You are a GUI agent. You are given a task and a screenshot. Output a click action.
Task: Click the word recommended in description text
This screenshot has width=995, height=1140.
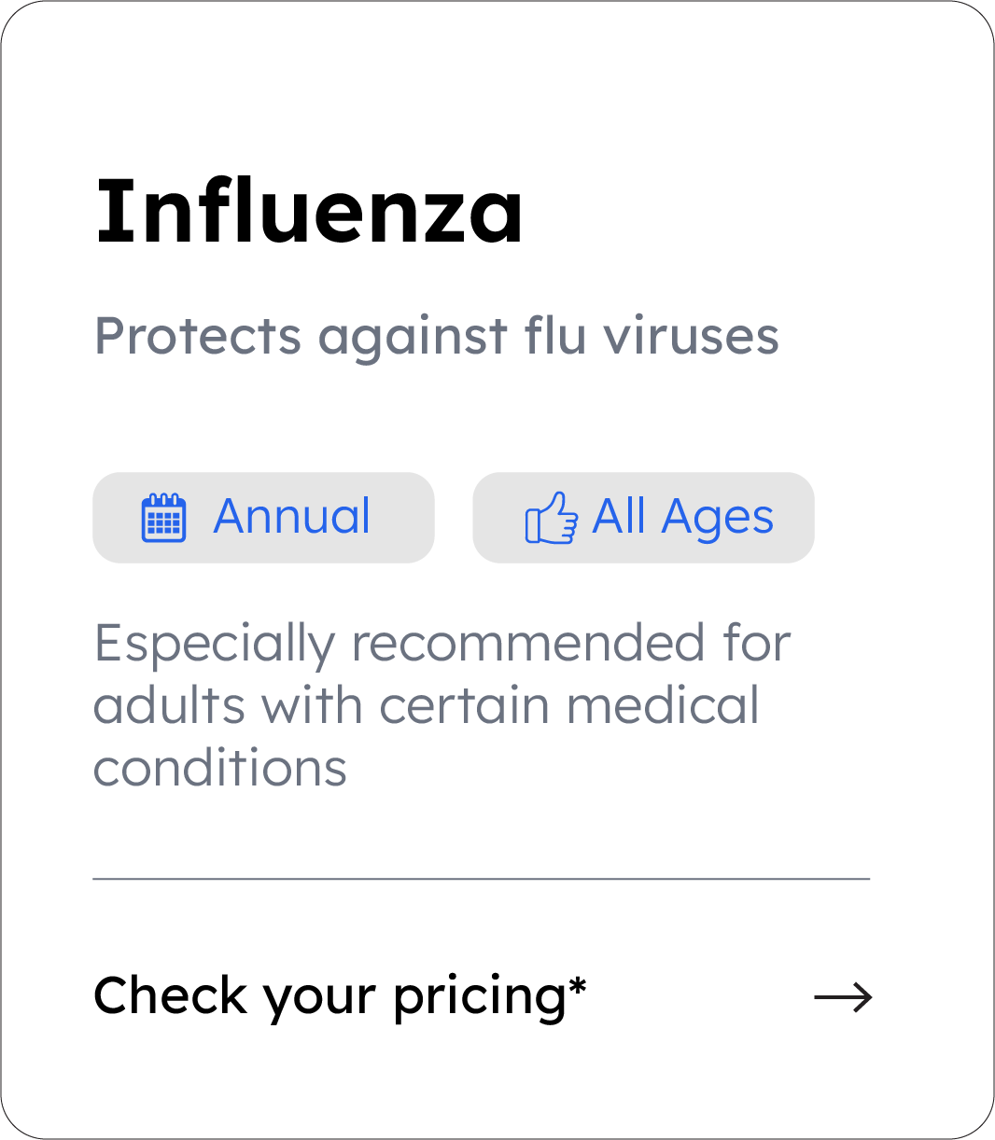(x=528, y=644)
